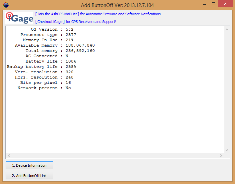The width and height of the screenshot is (235, 184).
Task: Click the 2. Add ButtonOff Link button
Action: pyautogui.click(x=29, y=176)
